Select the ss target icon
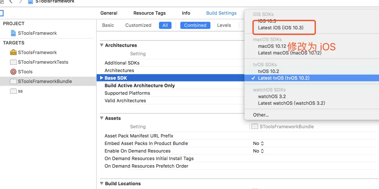The image size is (379, 189). click(13, 91)
